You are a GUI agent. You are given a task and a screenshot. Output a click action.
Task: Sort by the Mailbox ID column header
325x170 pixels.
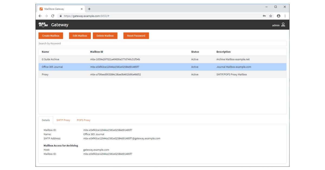tap(96, 52)
